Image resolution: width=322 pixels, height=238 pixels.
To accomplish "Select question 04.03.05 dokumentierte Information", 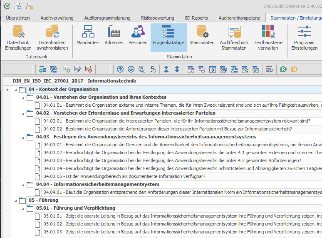I will (182, 176).
